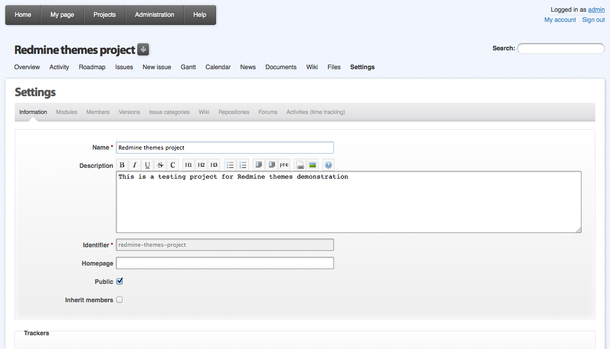Viewport: 610px width, 349px height.
Task: Apply italic formatting in description toolbar
Action: [x=135, y=165]
